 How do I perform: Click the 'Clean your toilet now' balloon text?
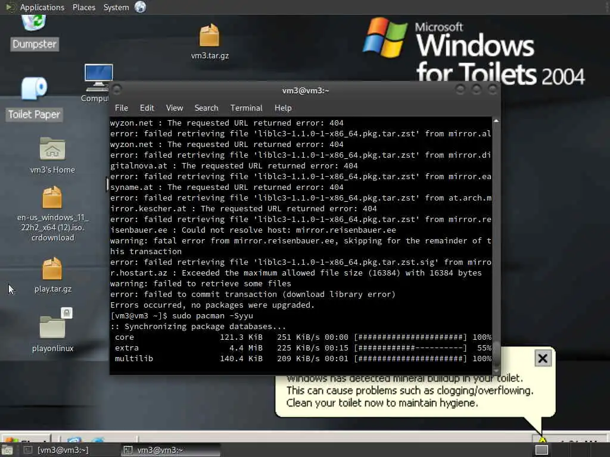[382, 403]
